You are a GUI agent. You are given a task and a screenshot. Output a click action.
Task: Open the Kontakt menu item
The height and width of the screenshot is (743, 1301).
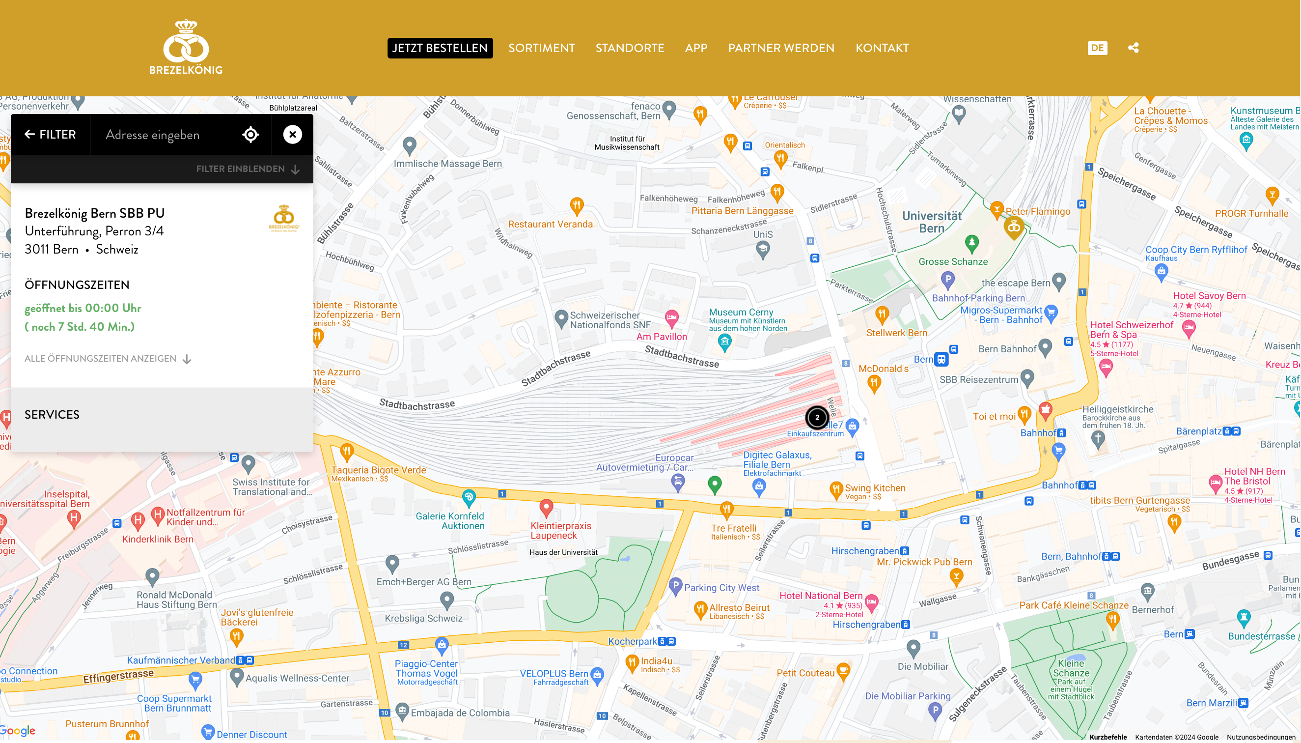click(x=881, y=48)
